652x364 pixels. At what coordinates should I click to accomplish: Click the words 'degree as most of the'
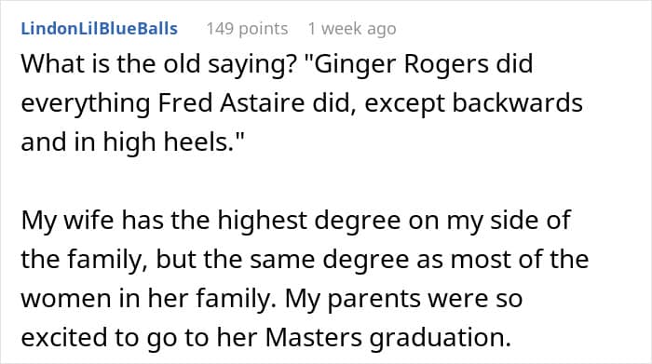tap(455, 260)
